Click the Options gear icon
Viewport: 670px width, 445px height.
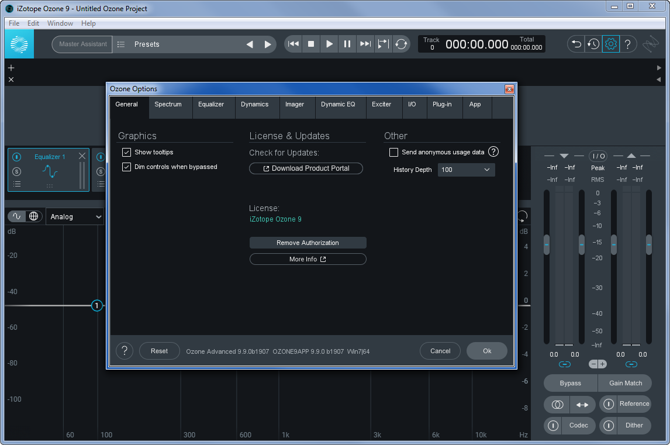[611, 44]
